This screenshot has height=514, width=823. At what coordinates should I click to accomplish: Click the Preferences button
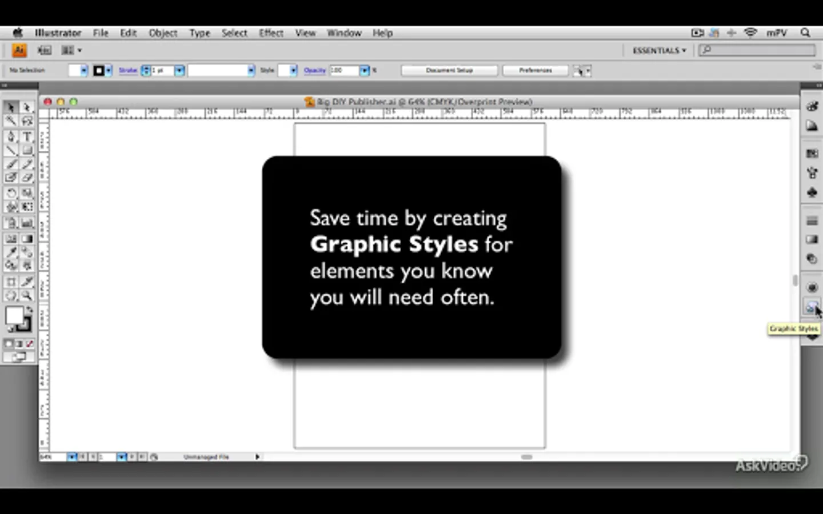coord(536,70)
